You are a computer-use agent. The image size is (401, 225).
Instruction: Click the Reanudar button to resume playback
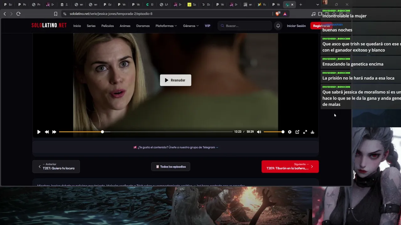(175, 80)
